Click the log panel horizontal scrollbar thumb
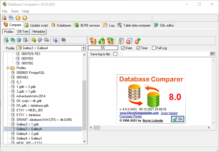This screenshot has width=219, height=152. tap(97, 127)
